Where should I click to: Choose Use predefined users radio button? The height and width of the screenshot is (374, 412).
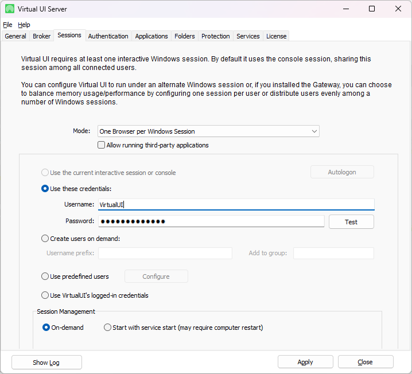[x=45, y=276]
